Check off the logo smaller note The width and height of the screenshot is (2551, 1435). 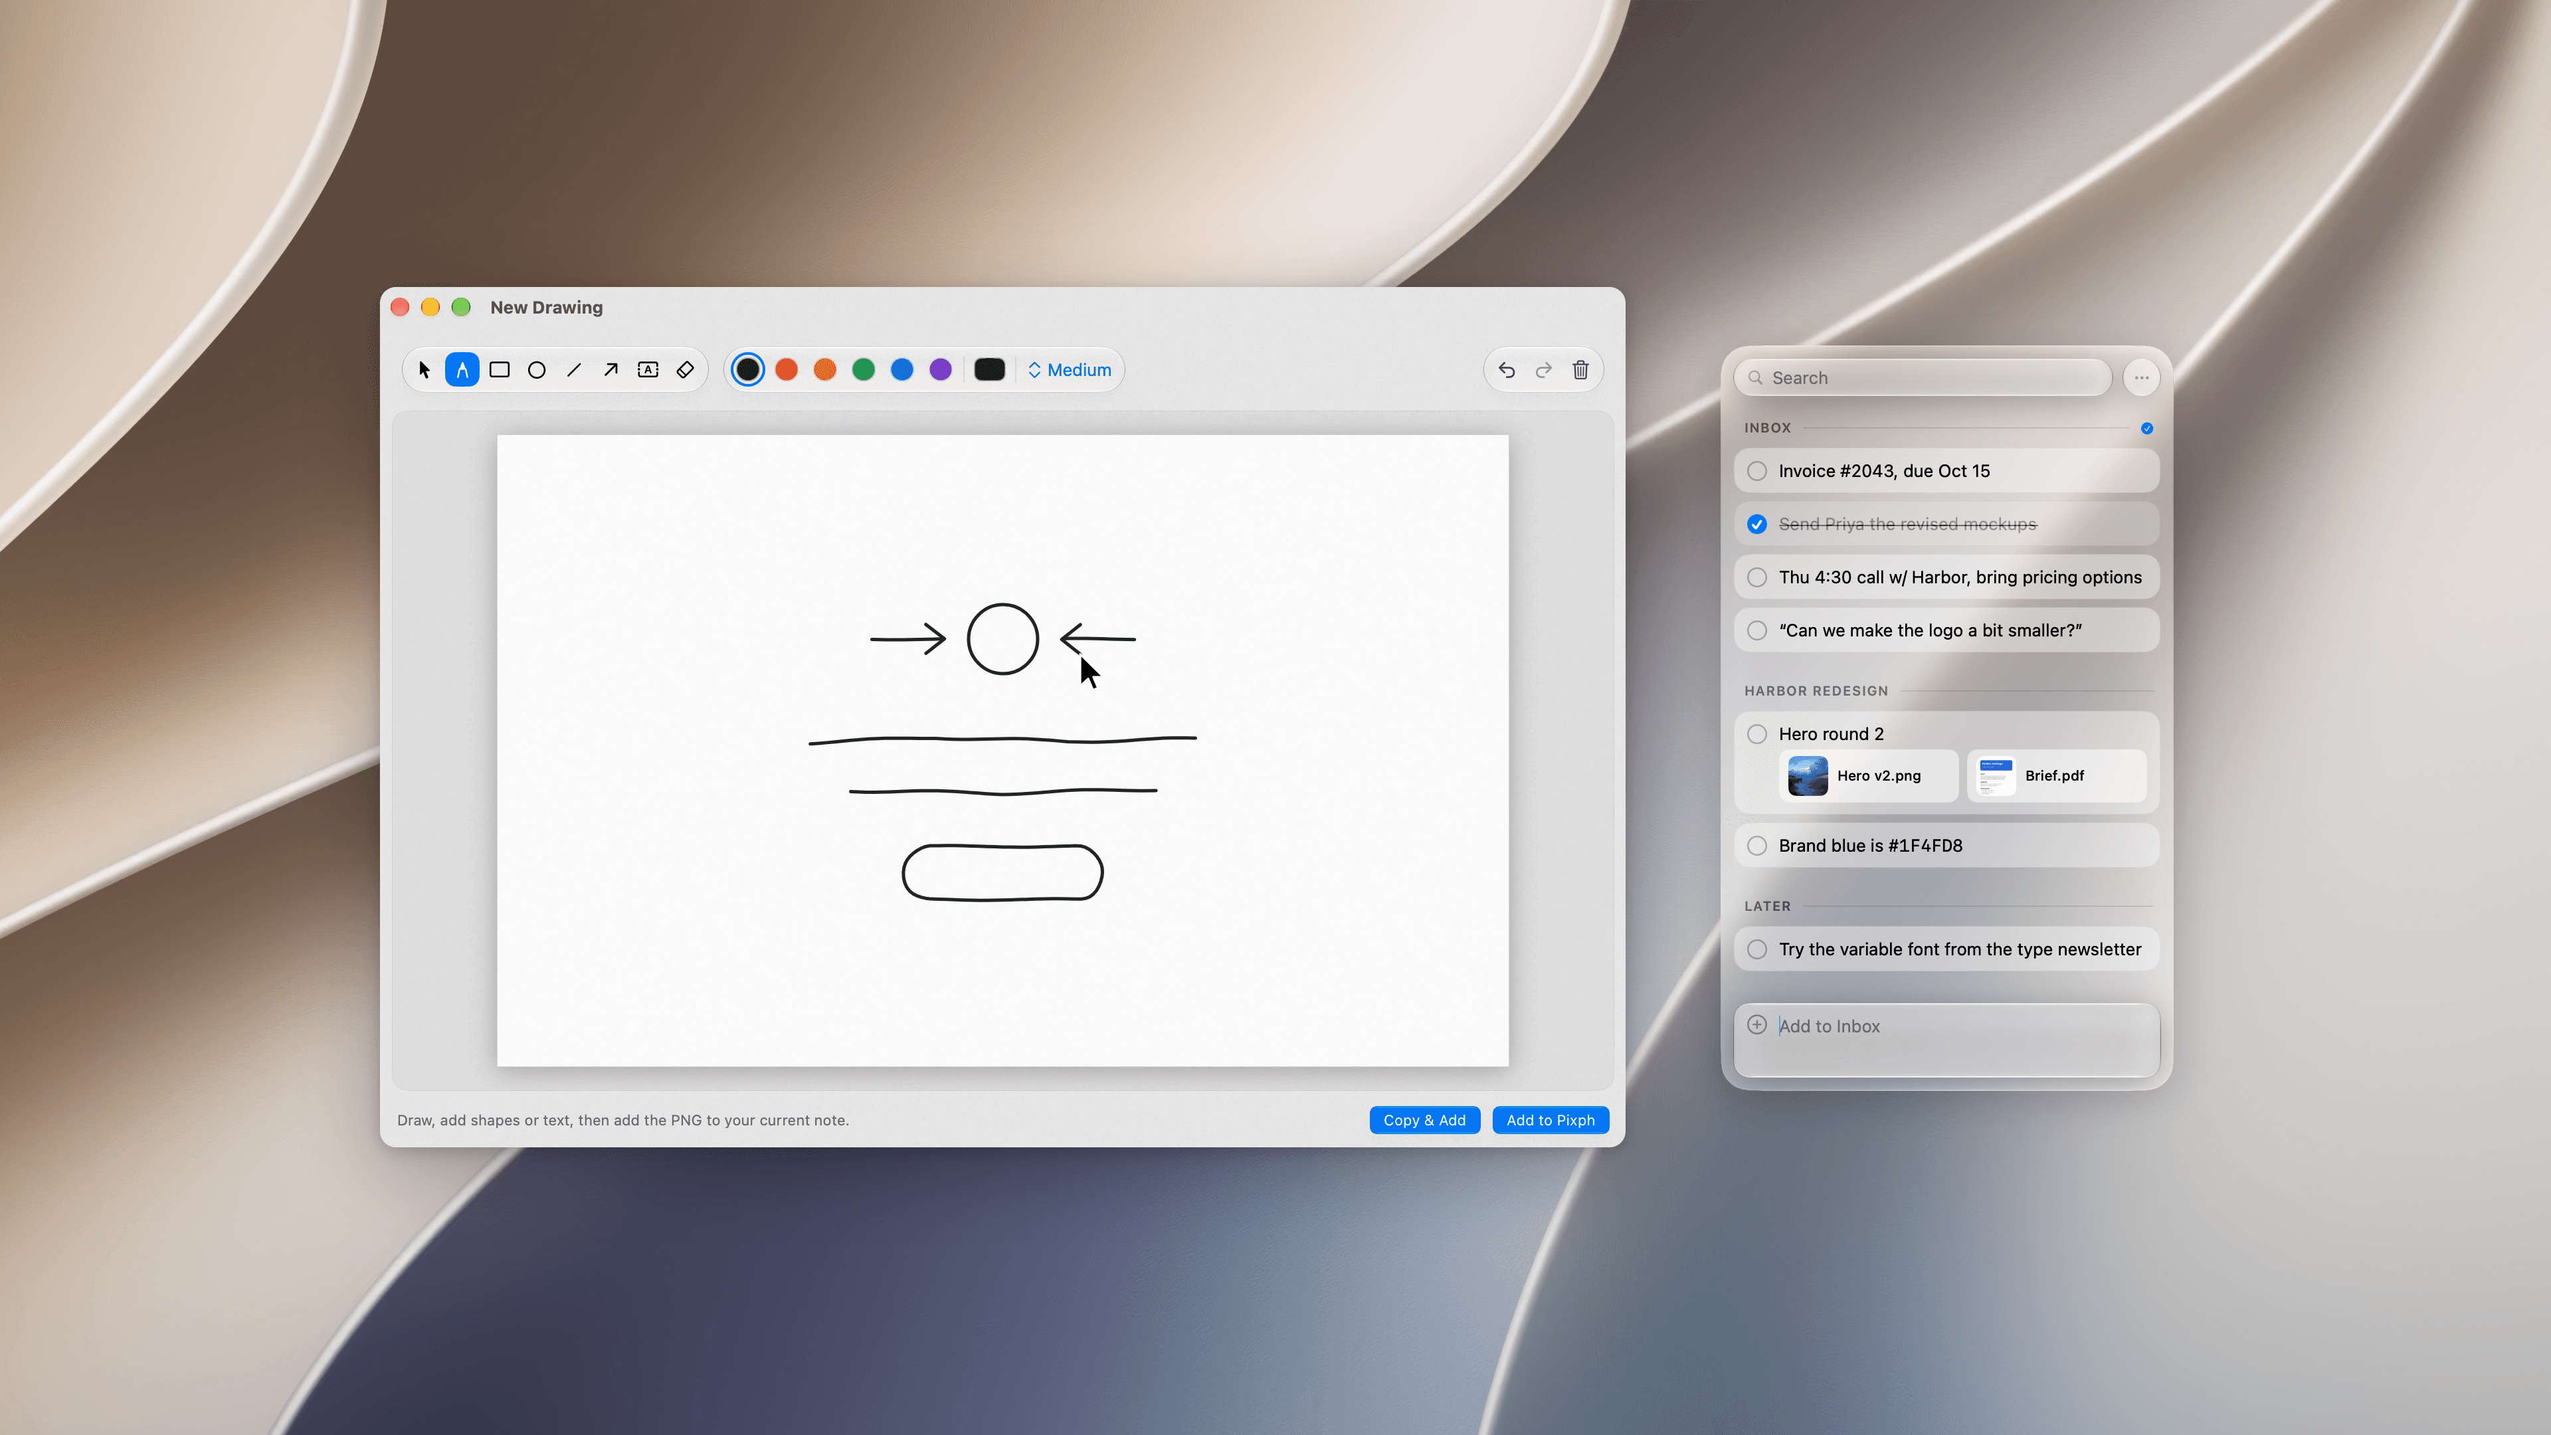[x=1756, y=631]
